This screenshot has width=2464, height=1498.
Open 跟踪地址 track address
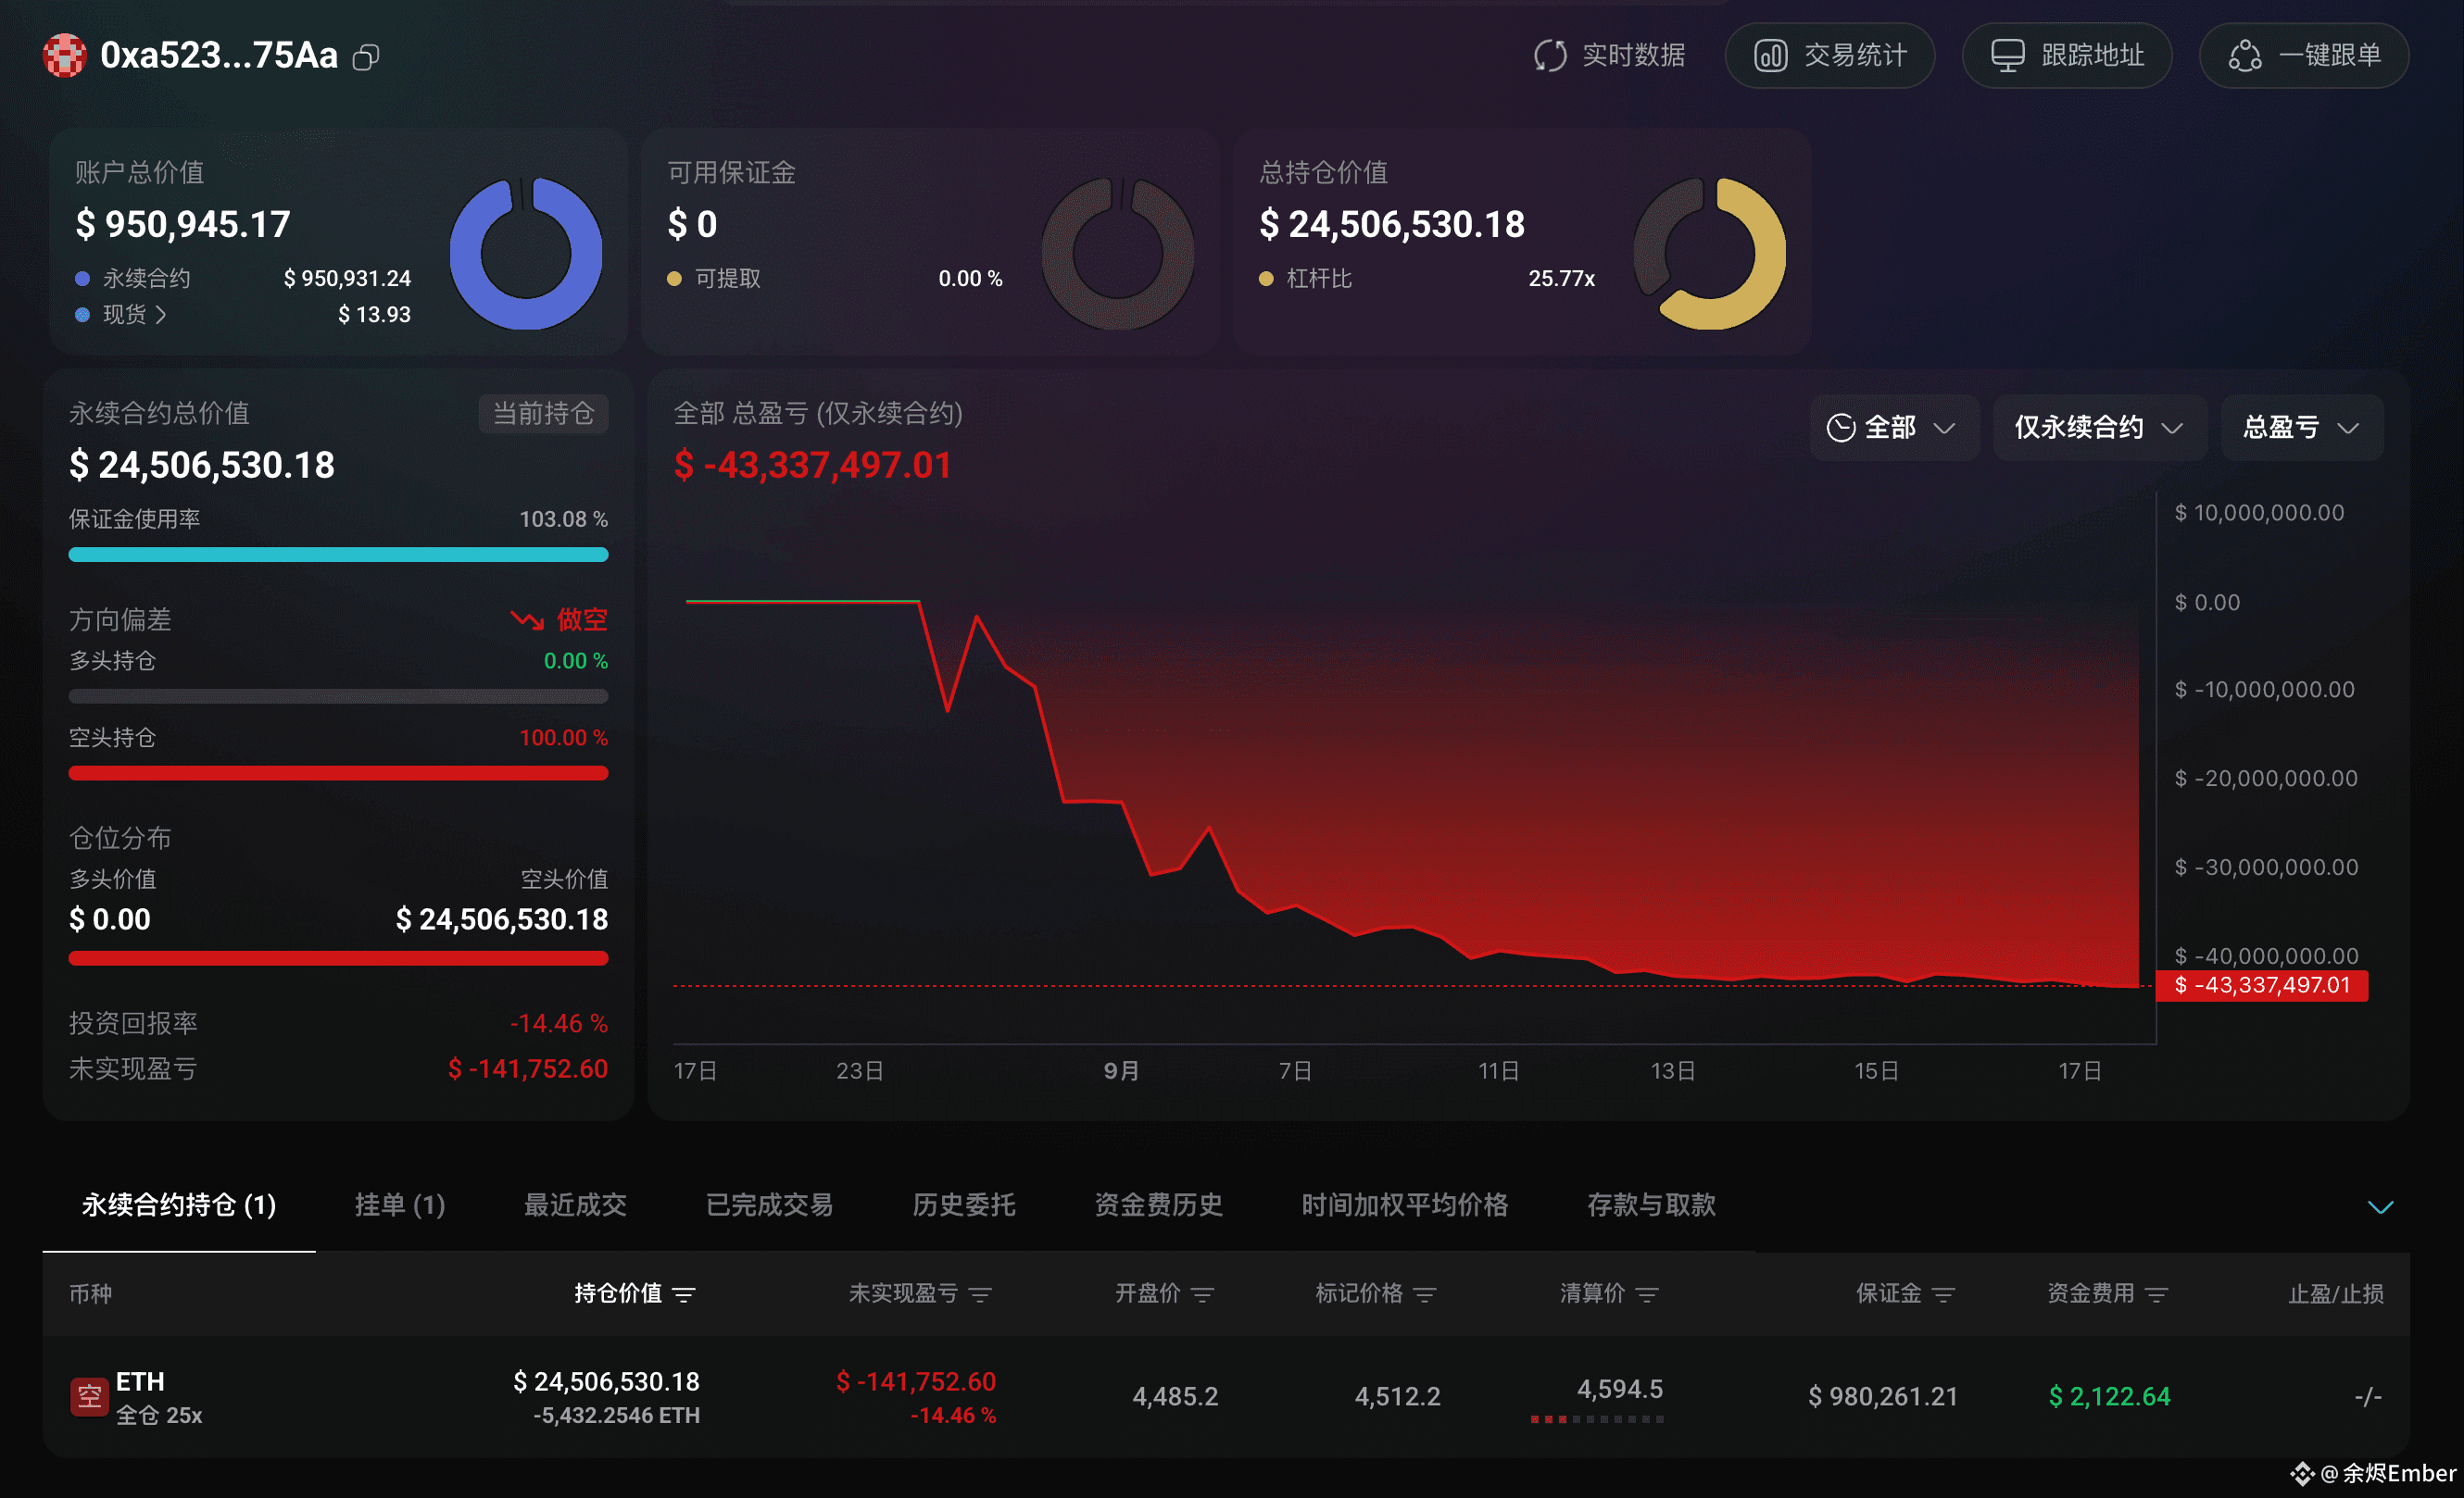[2066, 55]
